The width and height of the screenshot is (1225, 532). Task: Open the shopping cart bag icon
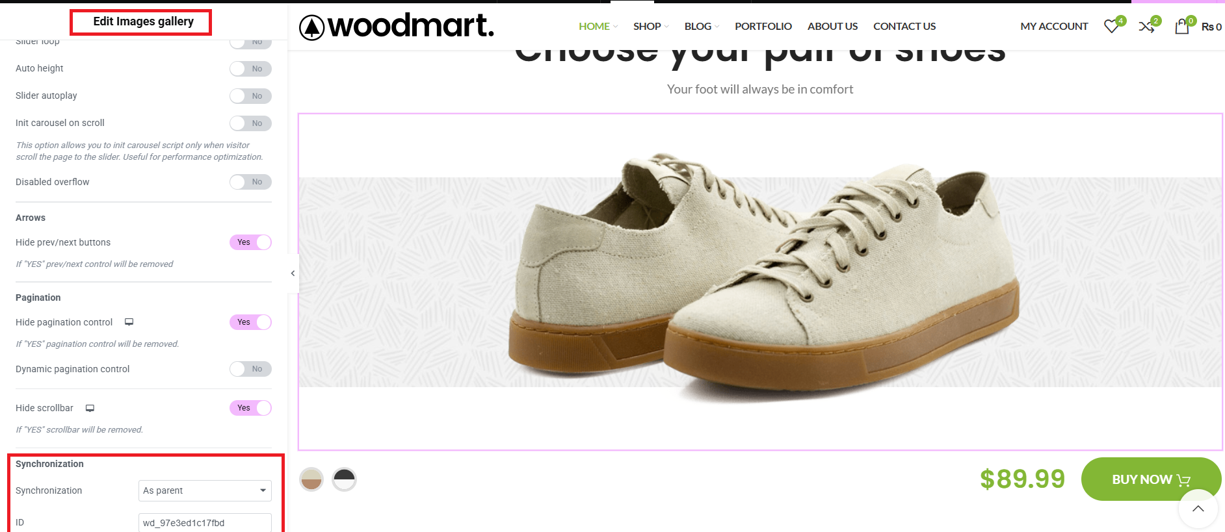point(1182,26)
